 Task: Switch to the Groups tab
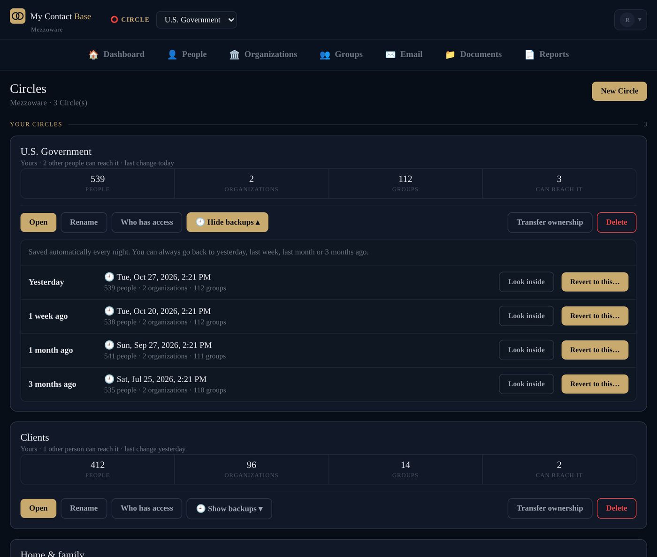pos(341,54)
